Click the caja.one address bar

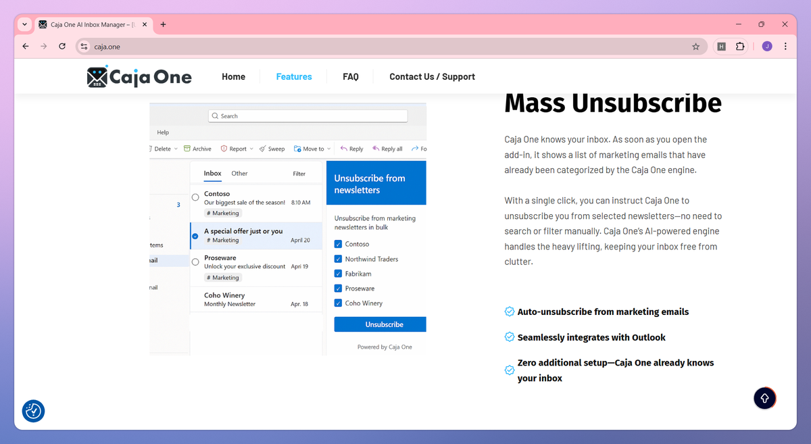click(392, 47)
